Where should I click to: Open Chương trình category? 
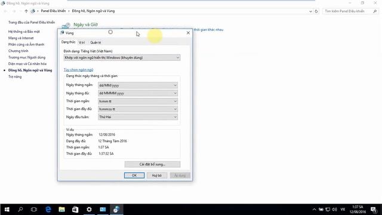point(19,51)
